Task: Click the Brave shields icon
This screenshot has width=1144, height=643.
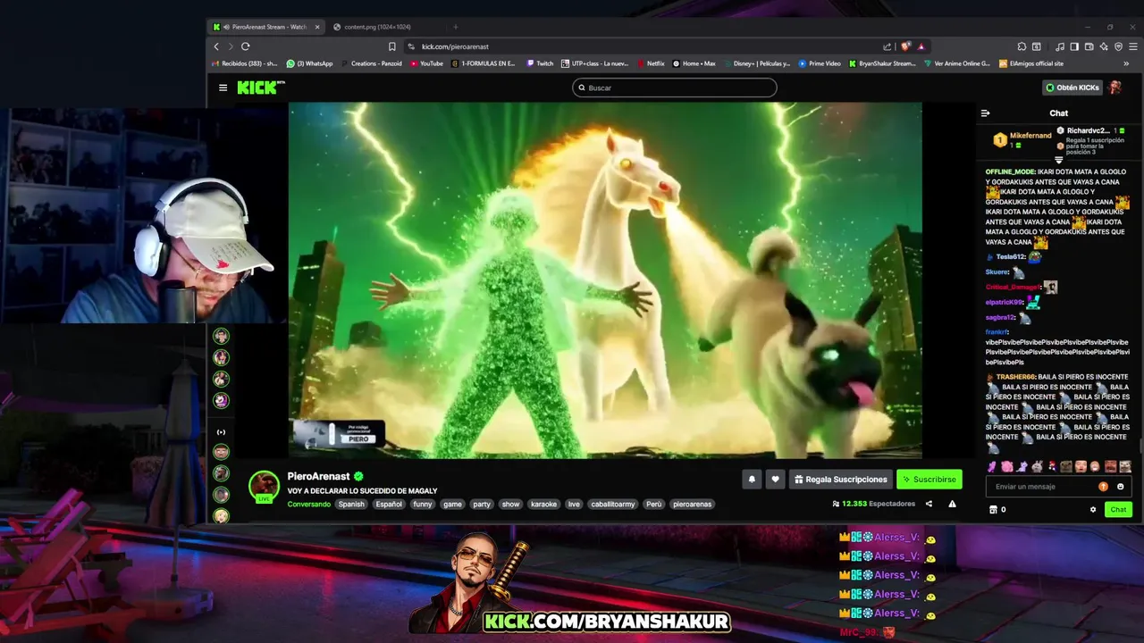Action: pyautogui.click(x=905, y=46)
